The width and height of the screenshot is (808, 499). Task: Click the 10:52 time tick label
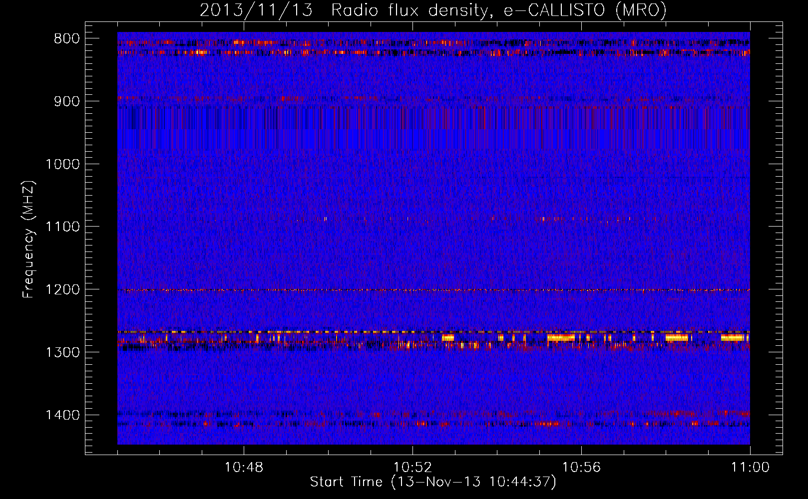point(412,468)
